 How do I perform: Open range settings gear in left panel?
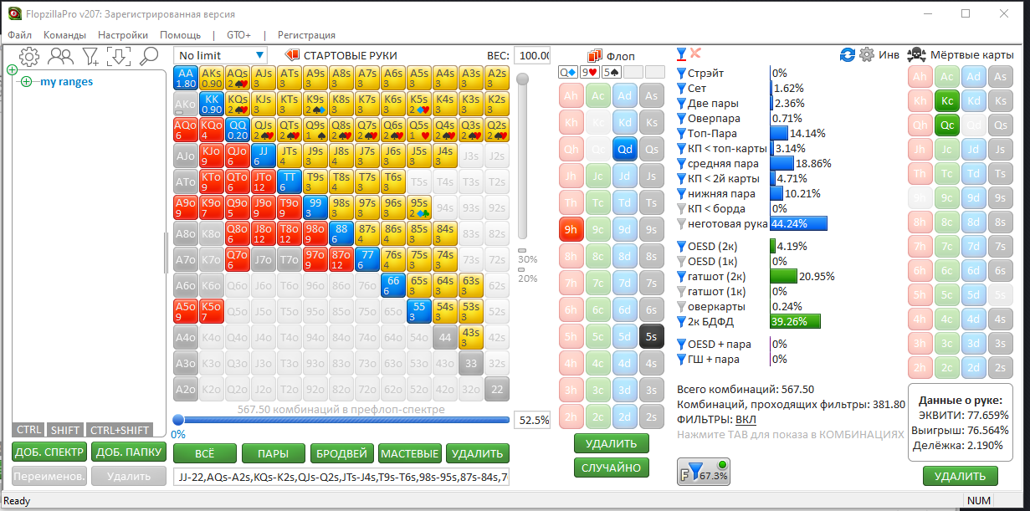tap(29, 56)
